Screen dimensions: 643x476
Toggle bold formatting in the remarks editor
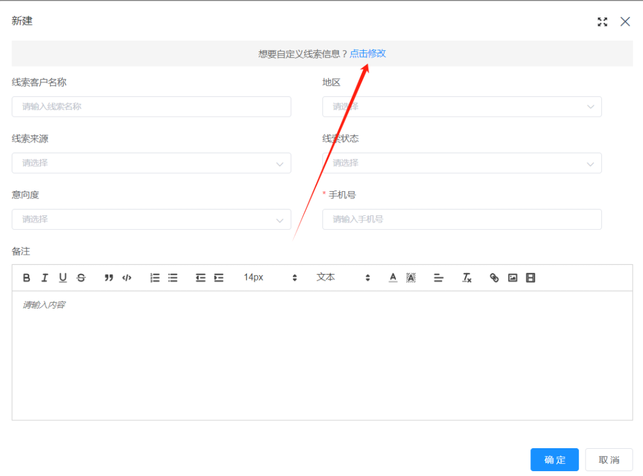pyautogui.click(x=26, y=278)
